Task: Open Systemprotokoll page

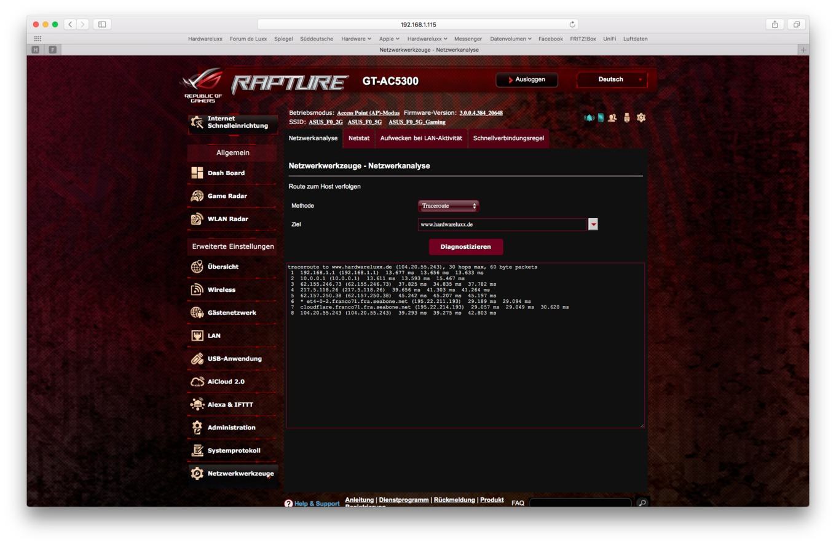Action: click(x=232, y=450)
